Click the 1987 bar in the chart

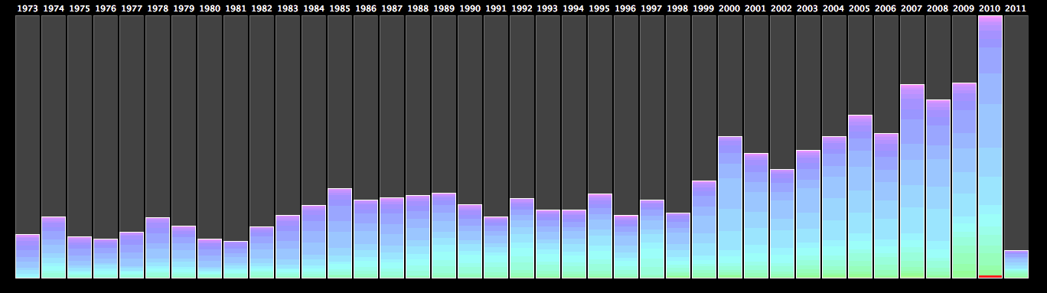point(392,238)
